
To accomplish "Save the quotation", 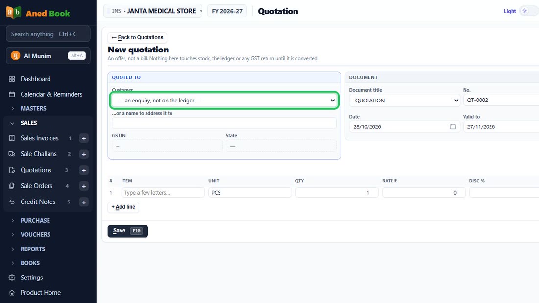I will point(127,231).
